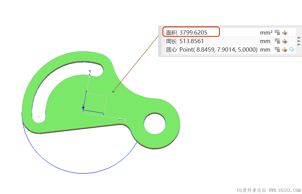The height and width of the screenshot is (194, 302).
Task: Open the WWW.UGSNX.COM watermark link
Action: pos(285,190)
